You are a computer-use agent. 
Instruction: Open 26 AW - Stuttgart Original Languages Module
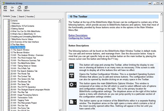tap(30, 90)
